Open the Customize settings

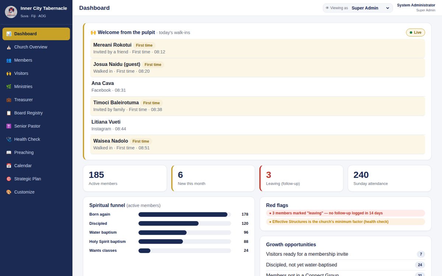point(36,192)
